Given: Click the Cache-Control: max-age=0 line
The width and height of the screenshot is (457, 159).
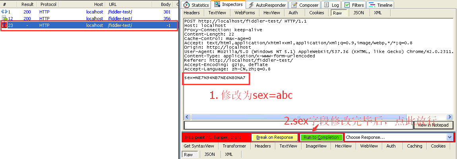Looking at the screenshot, I should pos(217,39).
